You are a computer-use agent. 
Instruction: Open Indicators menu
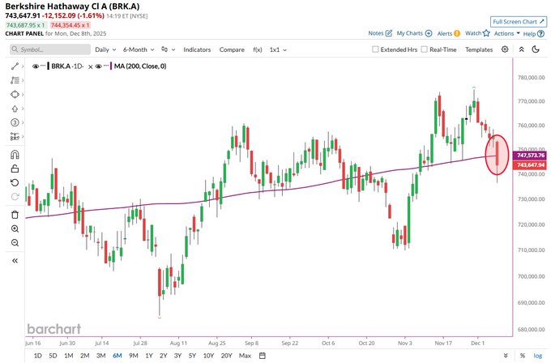coord(197,49)
